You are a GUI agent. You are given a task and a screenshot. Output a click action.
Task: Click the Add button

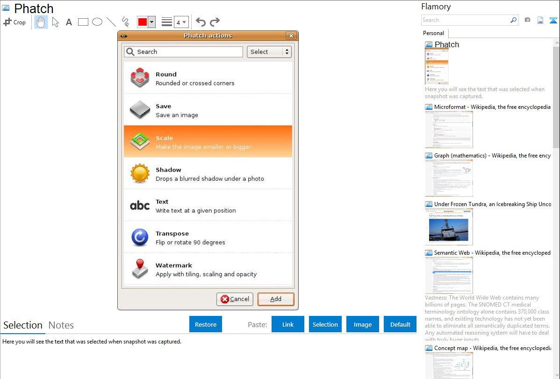pyautogui.click(x=276, y=299)
